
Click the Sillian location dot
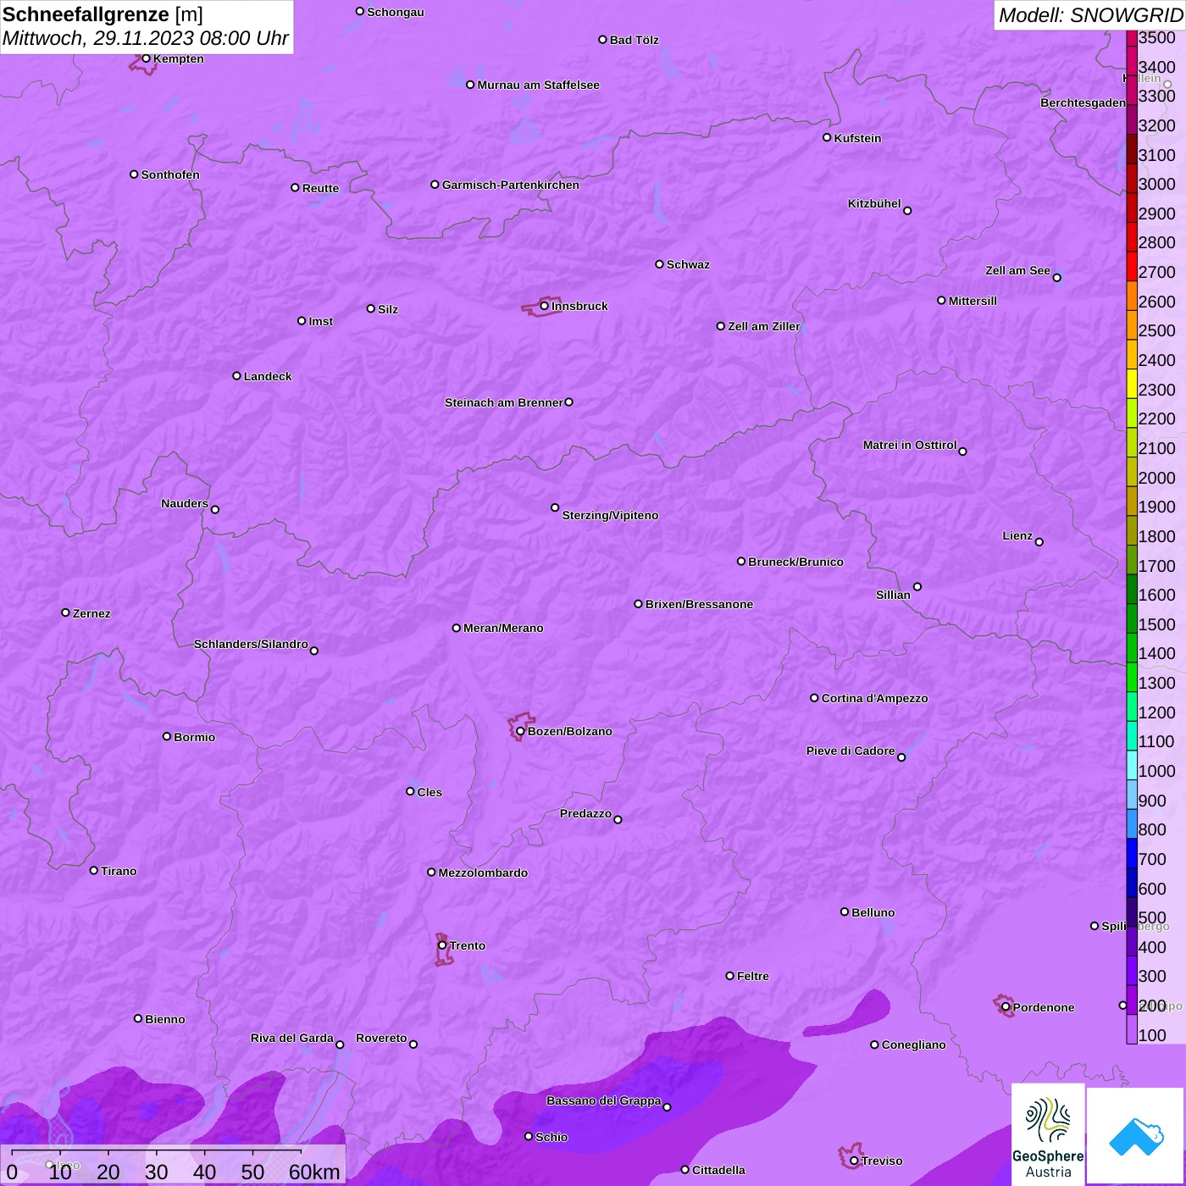click(x=917, y=586)
